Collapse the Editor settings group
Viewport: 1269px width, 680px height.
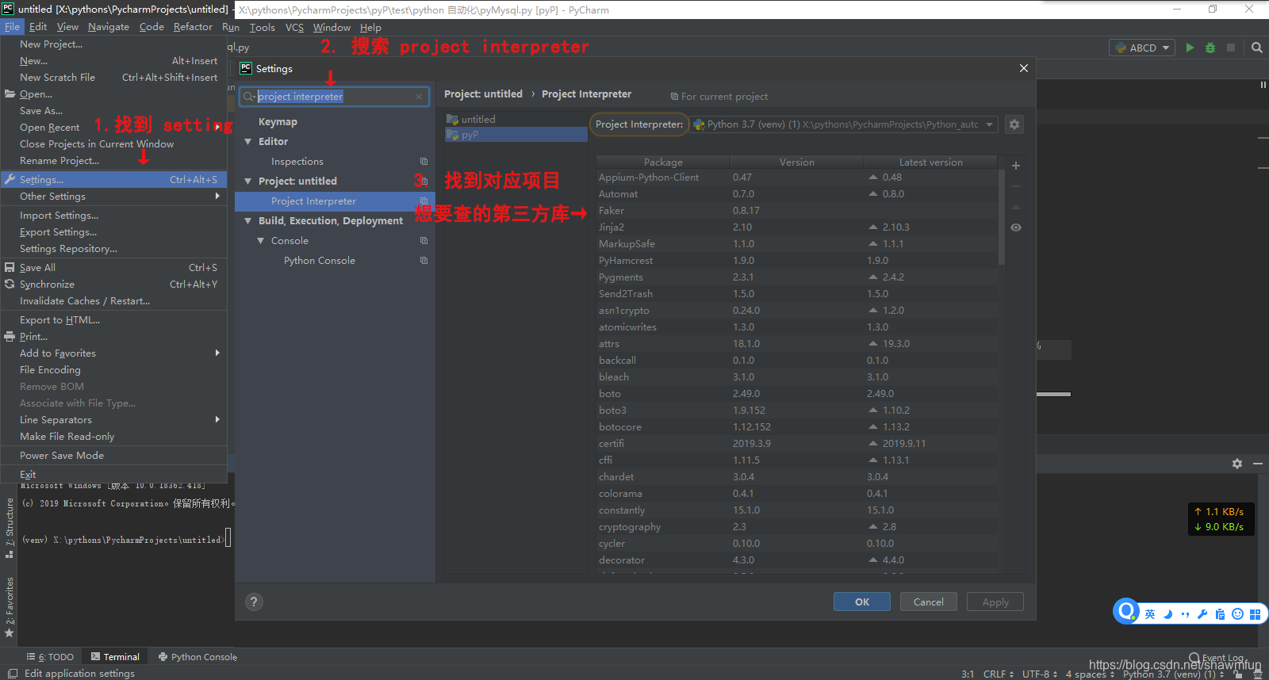(x=248, y=142)
